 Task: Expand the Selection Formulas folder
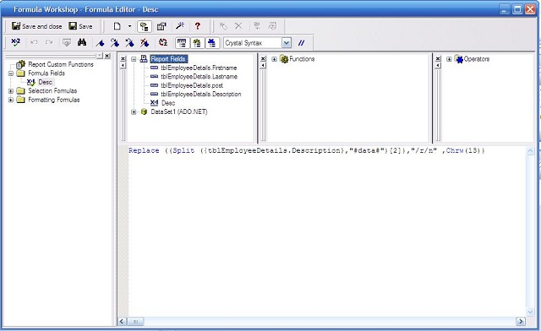coord(11,91)
